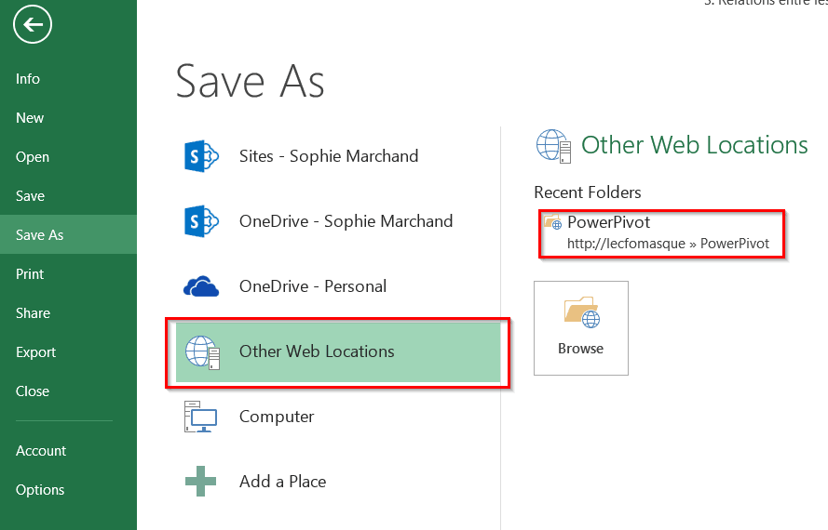Open the Export section

[35, 352]
